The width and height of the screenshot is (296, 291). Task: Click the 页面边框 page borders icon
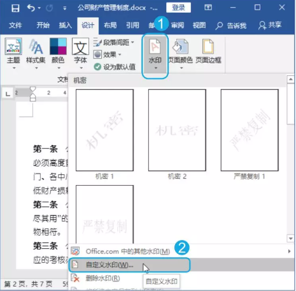[208, 46]
